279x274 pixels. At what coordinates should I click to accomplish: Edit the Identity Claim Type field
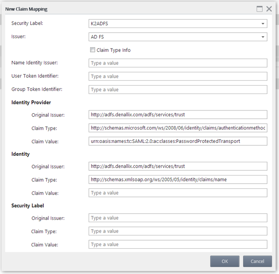(x=177, y=180)
